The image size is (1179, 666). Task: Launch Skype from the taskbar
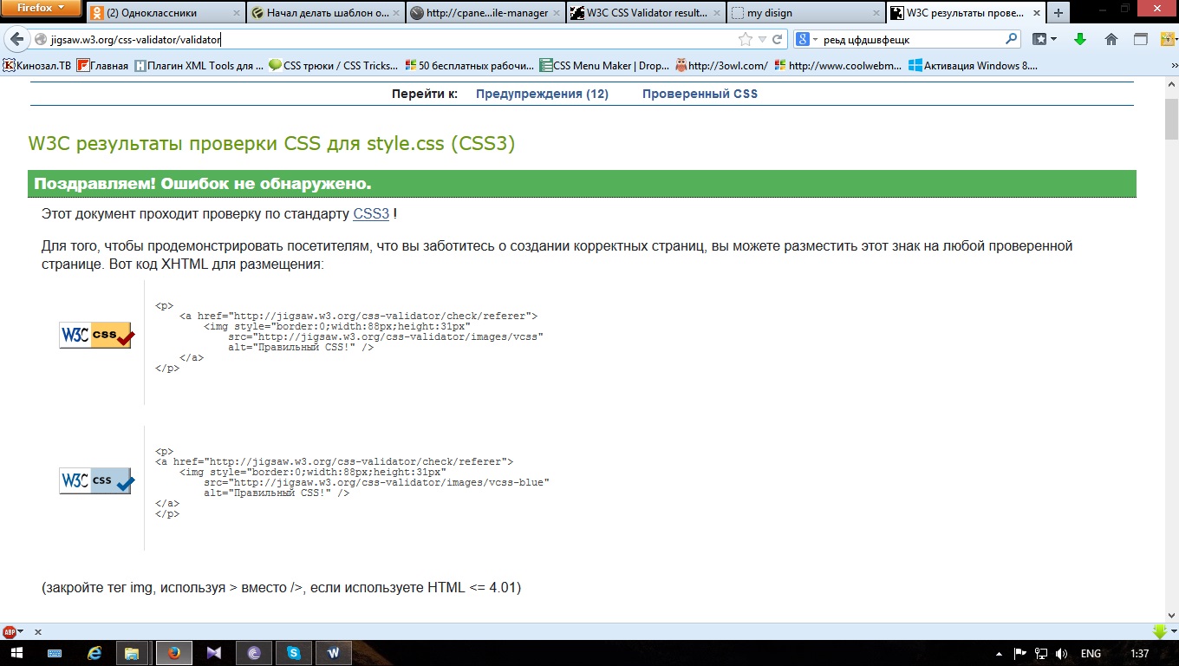point(294,653)
